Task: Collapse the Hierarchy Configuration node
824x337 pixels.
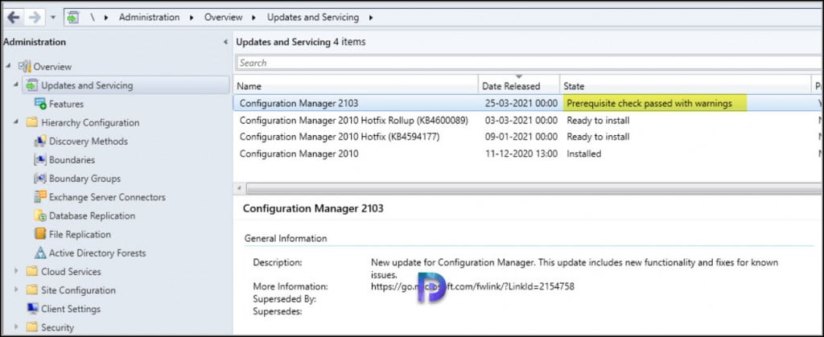Action: pos(16,121)
